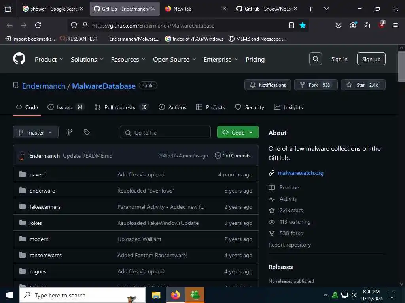Open the Firefox account icon
Viewport: 405px width, 303px height.
pyautogui.click(x=353, y=25)
